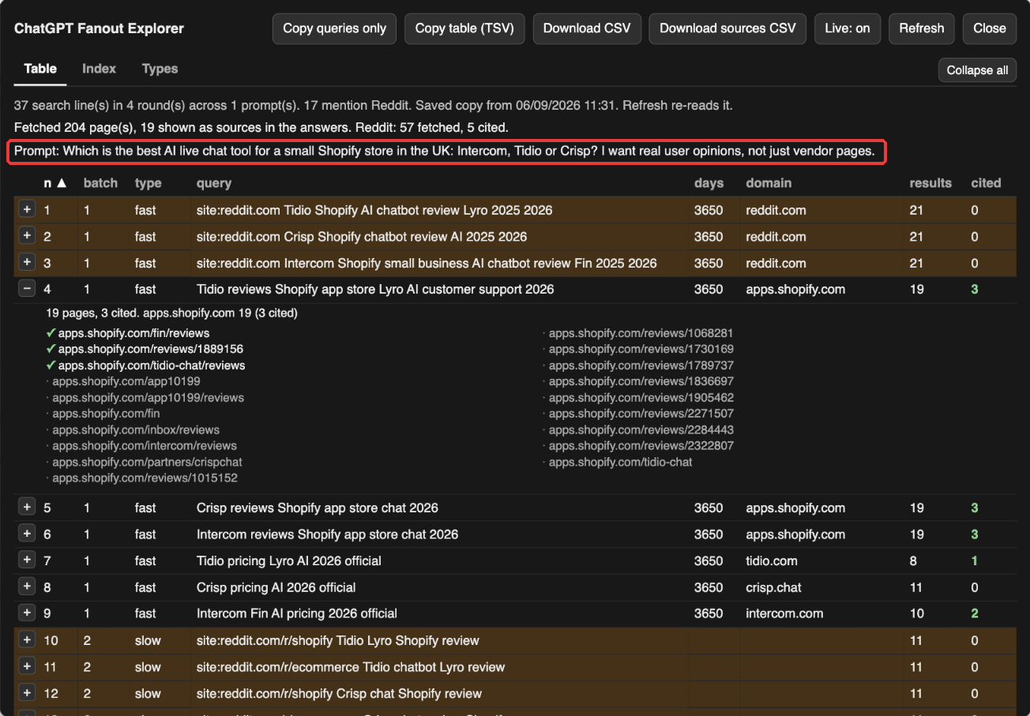Expand row 12 r/shopify Crisp chat query
Viewport: 1030px width, 716px height.
pyautogui.click(x=27, y=693)
